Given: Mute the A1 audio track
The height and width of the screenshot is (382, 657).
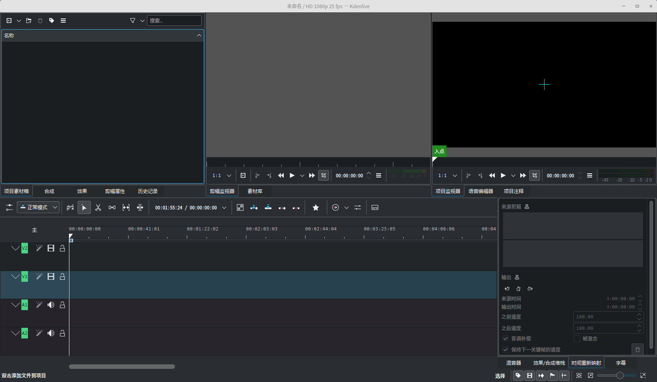Looking at the screenshot, I should (x=51, y=305).
